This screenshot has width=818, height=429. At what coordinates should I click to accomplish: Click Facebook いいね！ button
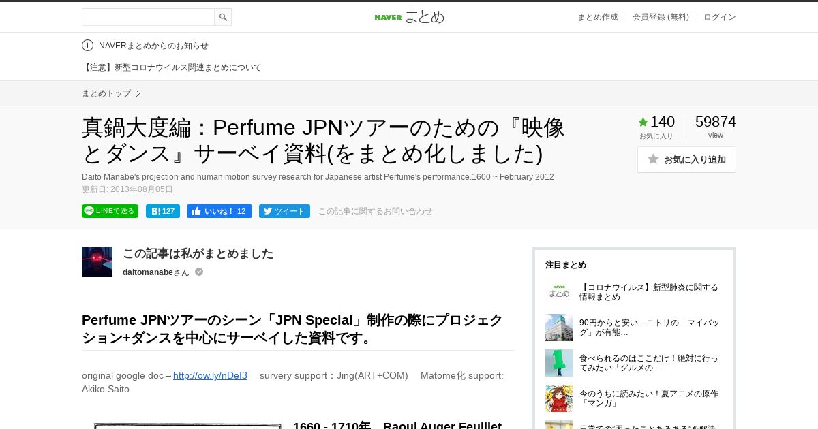click(x=219, y=211)
